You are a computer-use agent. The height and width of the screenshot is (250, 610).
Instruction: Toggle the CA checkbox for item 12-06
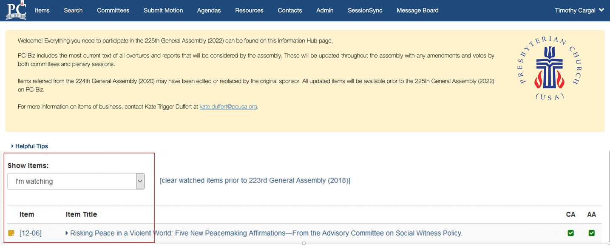coord(571,233)
